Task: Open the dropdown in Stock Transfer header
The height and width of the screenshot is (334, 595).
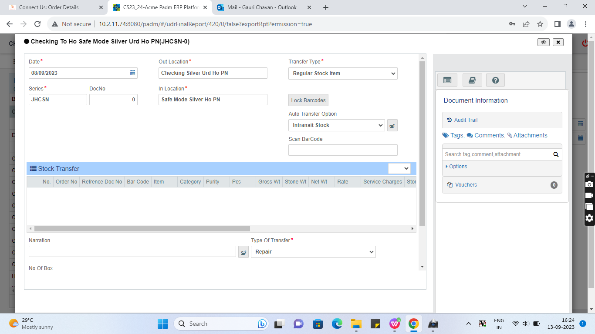Action: (399, 168)
